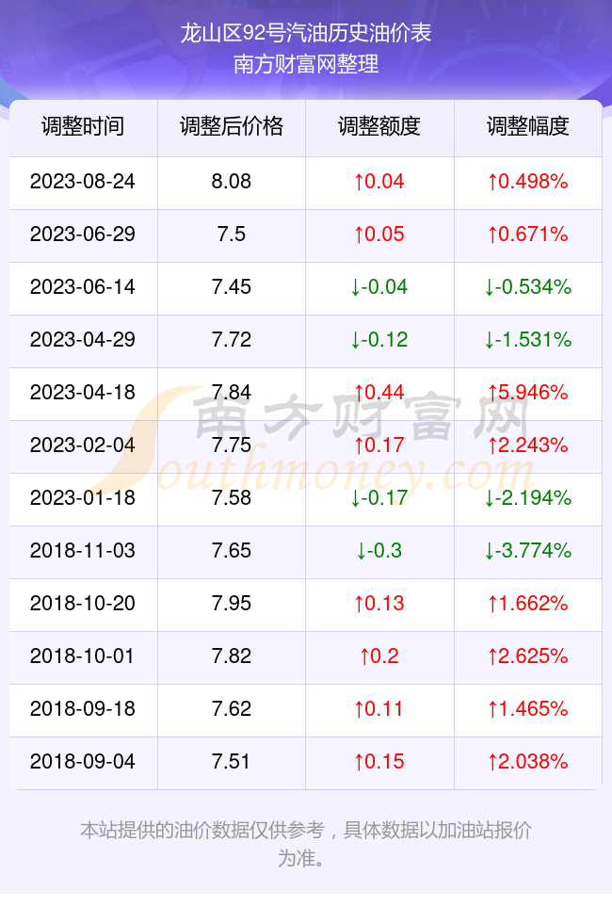
Task: Select the 2023-04-29 date cell
Action: [83, 340]
